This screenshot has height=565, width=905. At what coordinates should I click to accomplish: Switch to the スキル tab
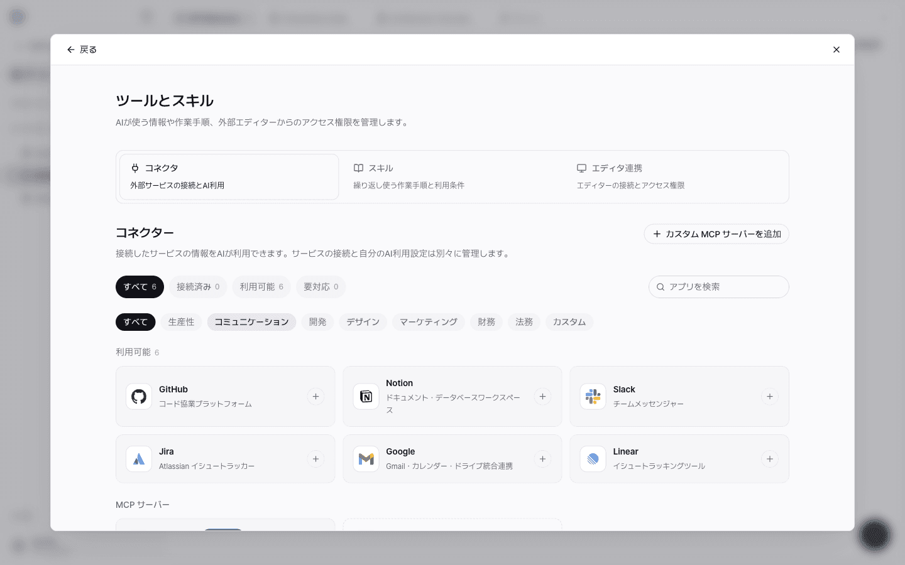tap(452, 177)
